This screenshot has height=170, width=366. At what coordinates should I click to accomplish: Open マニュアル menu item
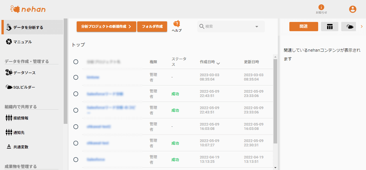coord(32,42)
